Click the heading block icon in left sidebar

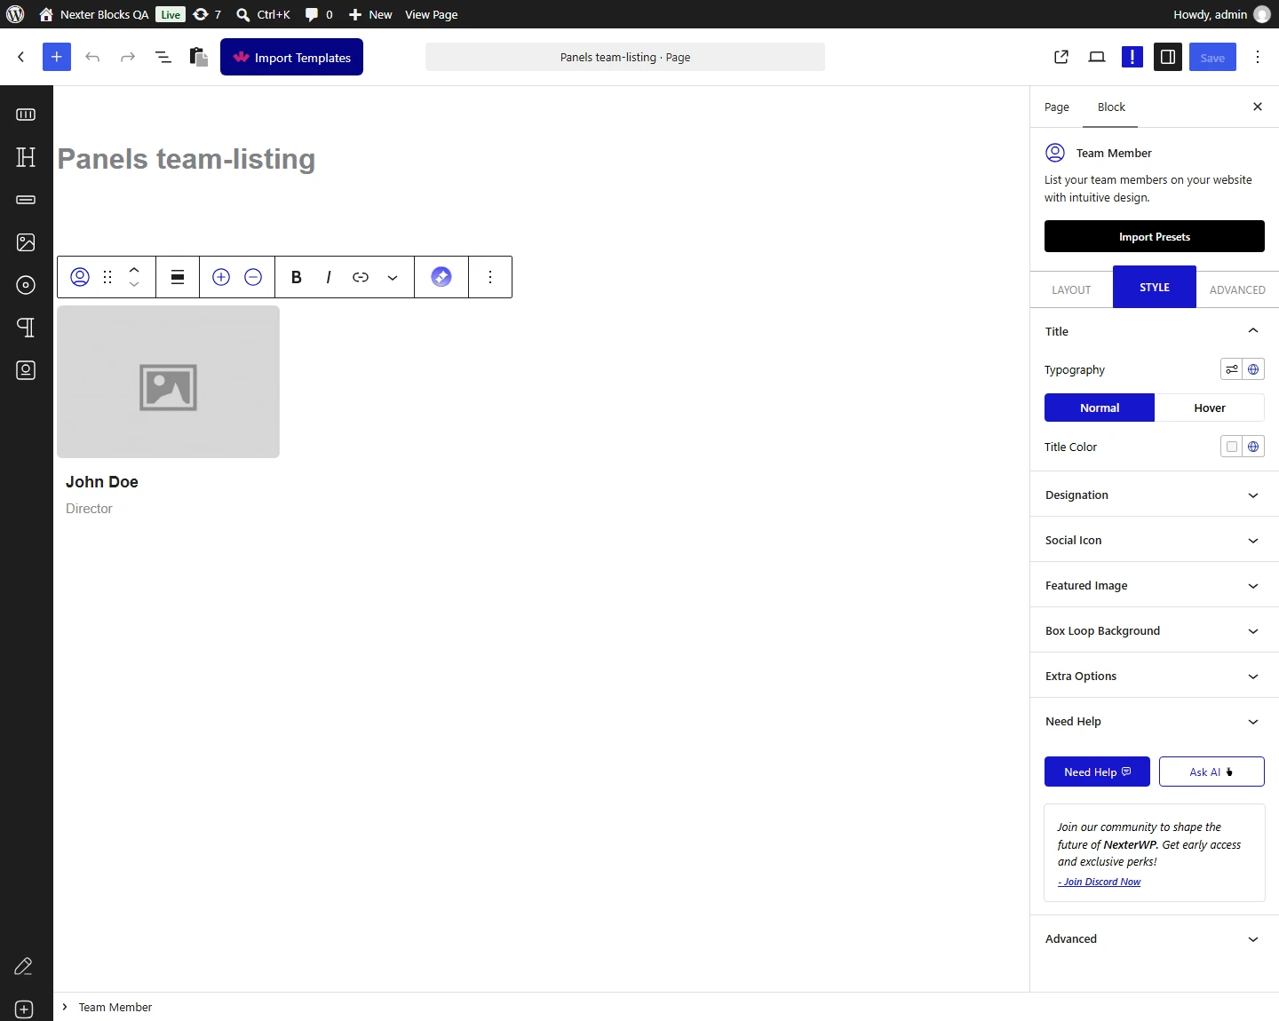pyautogui.click(x=26, y=157)
